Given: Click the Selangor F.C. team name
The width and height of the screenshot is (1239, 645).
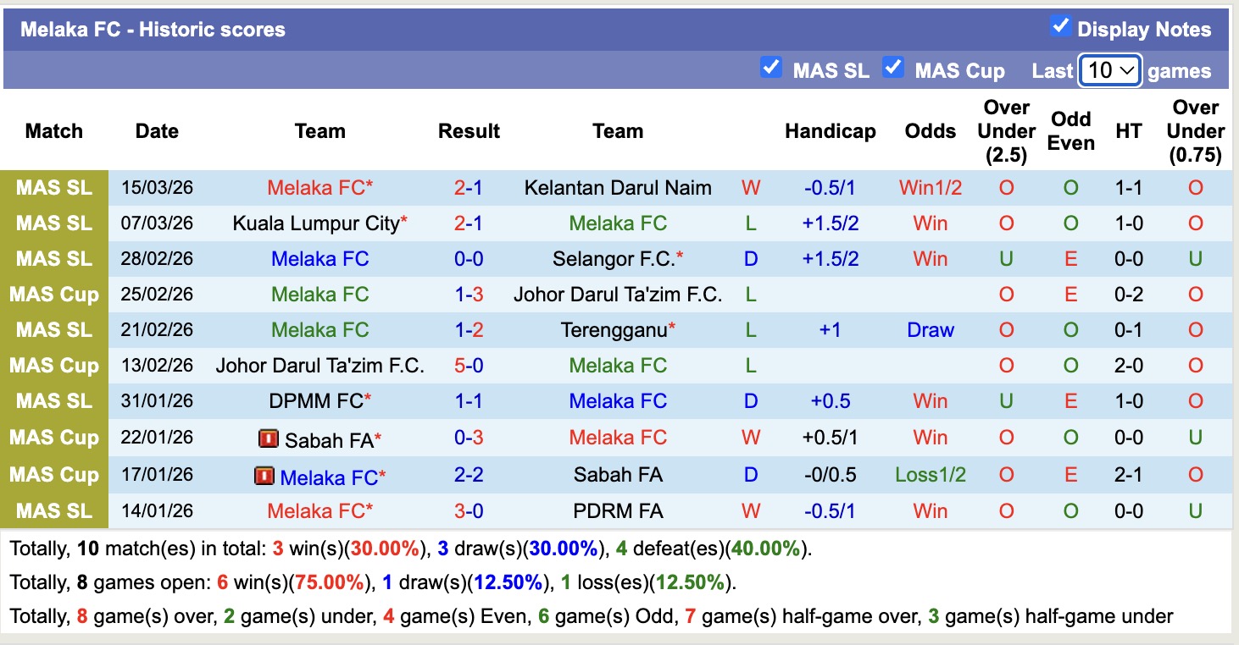Looking at the screenshot, I should point(613,259).
